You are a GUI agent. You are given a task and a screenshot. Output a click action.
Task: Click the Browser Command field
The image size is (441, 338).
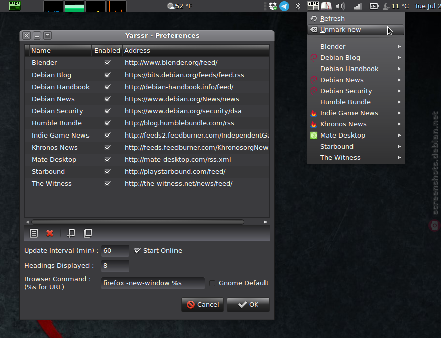pos(153,283)
